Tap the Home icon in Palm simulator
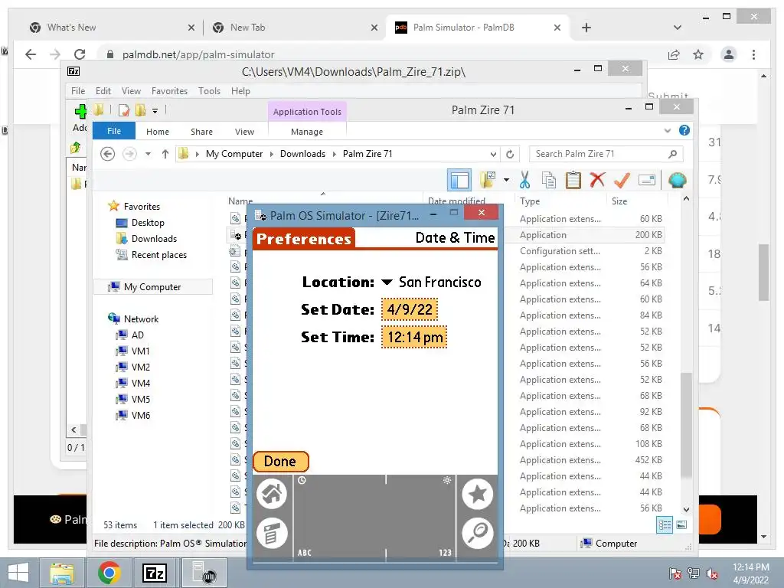Image resolution: width=784 pixels, height=588 pixels. [272, 494]
